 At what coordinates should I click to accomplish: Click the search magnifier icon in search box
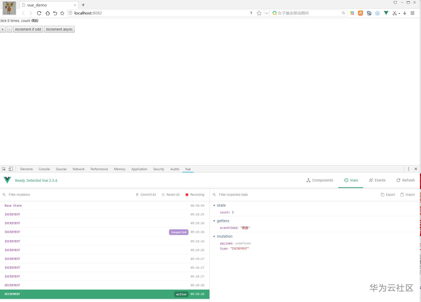point(343,13)
